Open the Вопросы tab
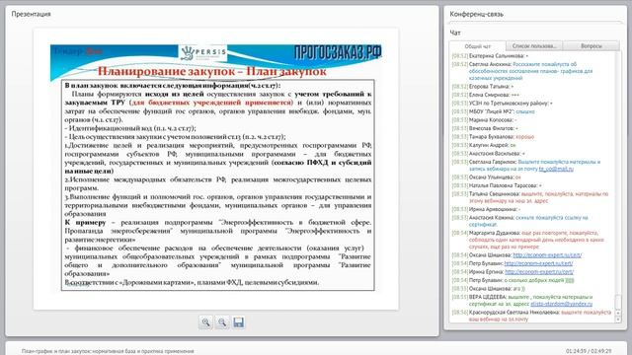Viewport: 632px width, 355px height. [x=591, y=46]
